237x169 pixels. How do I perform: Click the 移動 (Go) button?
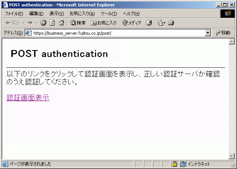click(x=223, y=33)
